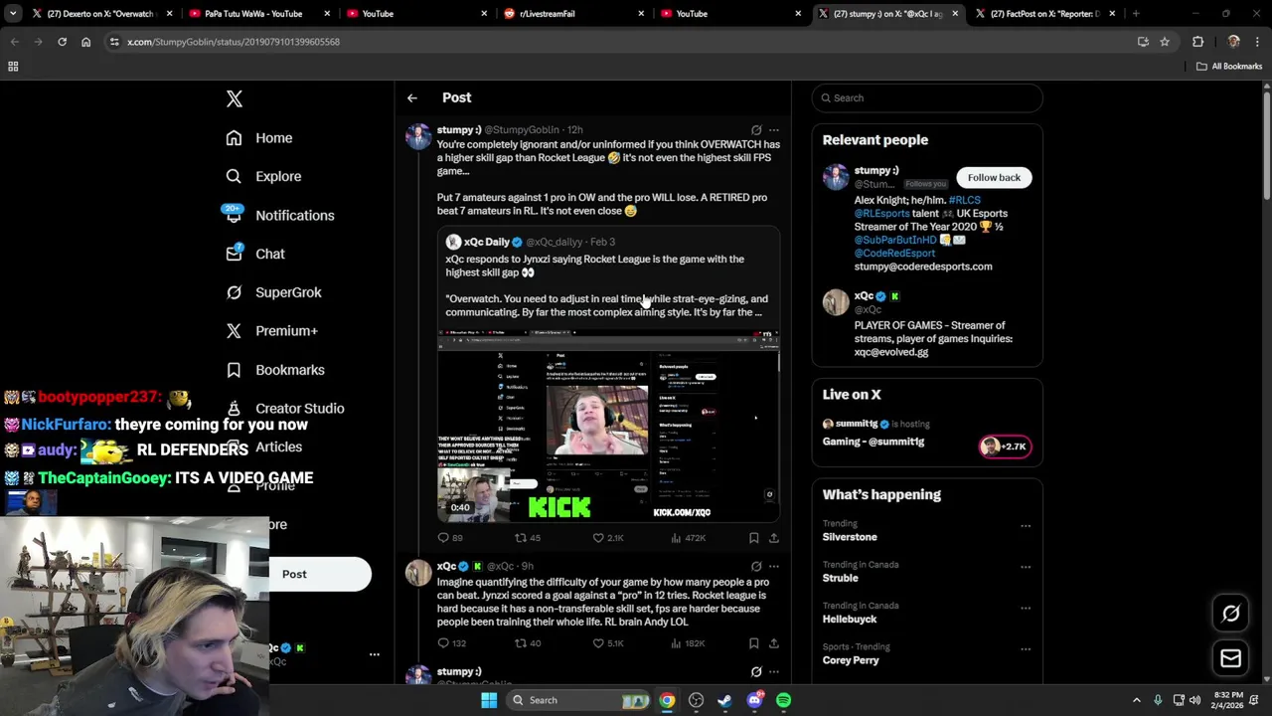Open Bookmarks in the sidebar
Viewport: 1272px width, 716px height.
275,370
